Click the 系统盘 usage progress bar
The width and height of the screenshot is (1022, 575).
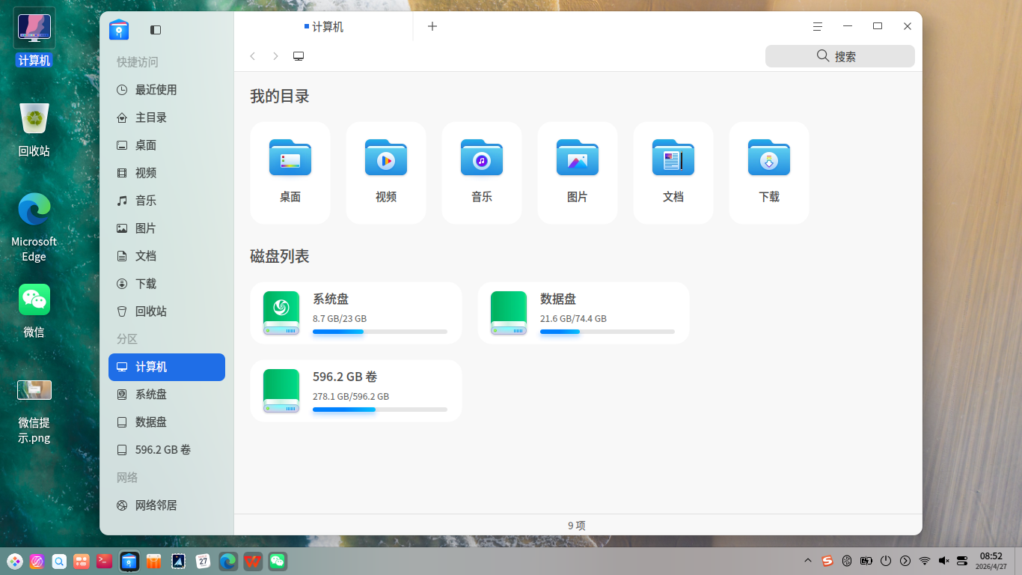(x=382, y=332)
